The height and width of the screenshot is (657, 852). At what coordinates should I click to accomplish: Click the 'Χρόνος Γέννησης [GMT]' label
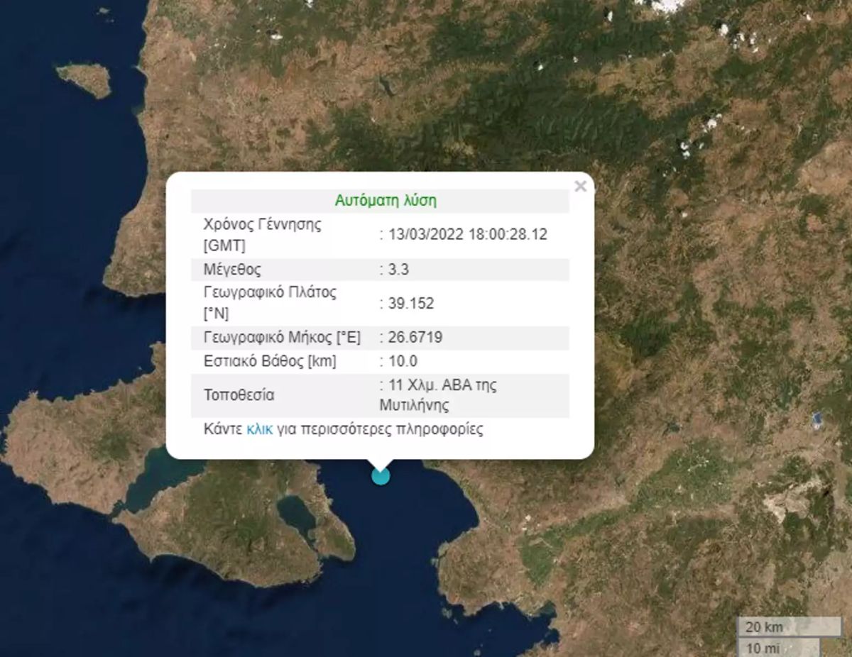(x=263, y=235)
